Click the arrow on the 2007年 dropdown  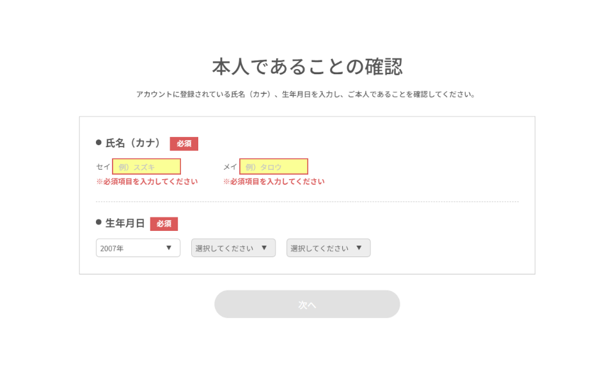169,248
